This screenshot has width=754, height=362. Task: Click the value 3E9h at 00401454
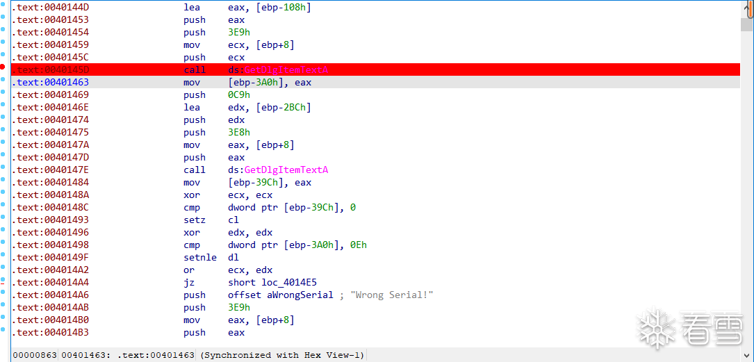click(238, 33)
